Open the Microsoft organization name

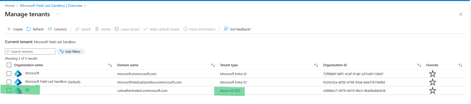(32, 73)
